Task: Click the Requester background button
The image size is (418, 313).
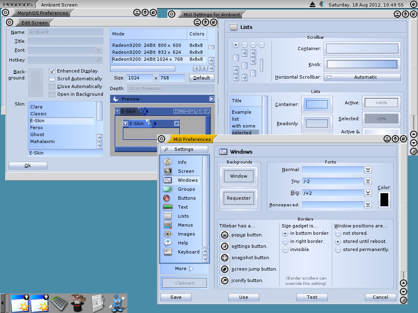Action: 238,198
